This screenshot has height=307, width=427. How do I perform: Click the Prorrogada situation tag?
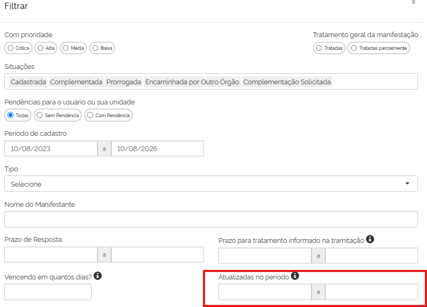click(123, 82)
